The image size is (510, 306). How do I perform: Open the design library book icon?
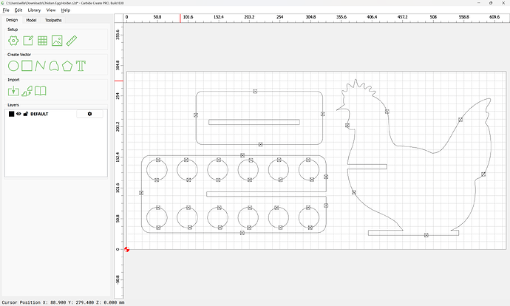pos(41,91)
